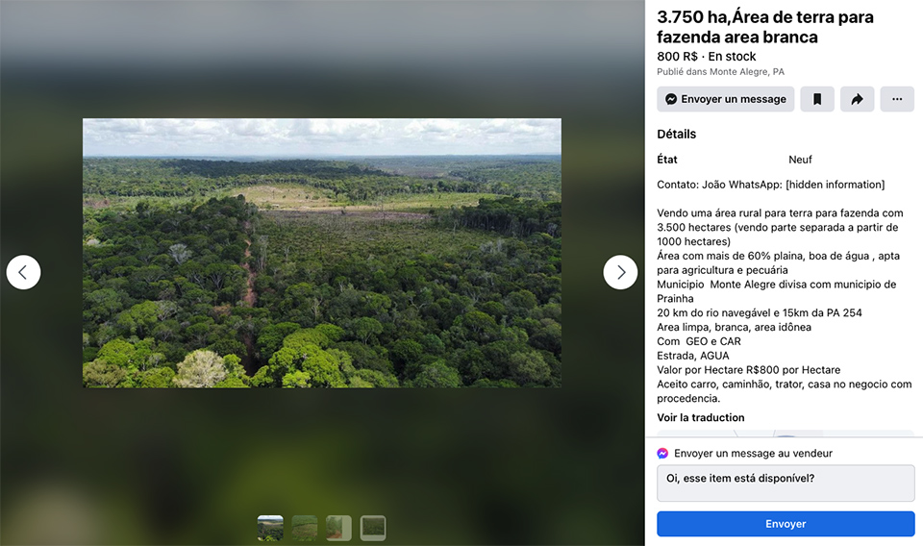This screenshot has width=923, height=546.
Task: Click 'Voir la traduction' link
Action: point(700,417)
